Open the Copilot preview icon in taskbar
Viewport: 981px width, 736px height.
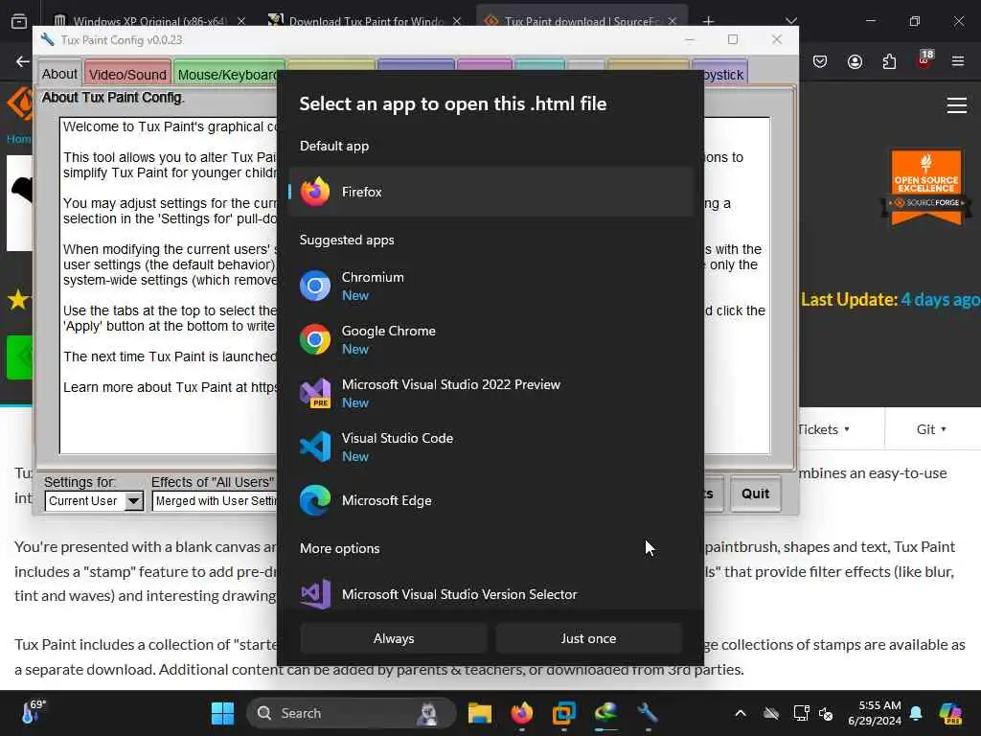coord(951,713)
